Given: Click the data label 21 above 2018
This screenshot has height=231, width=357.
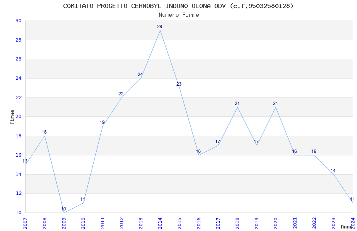Looking at the screenshot, I should click(237, 104).
